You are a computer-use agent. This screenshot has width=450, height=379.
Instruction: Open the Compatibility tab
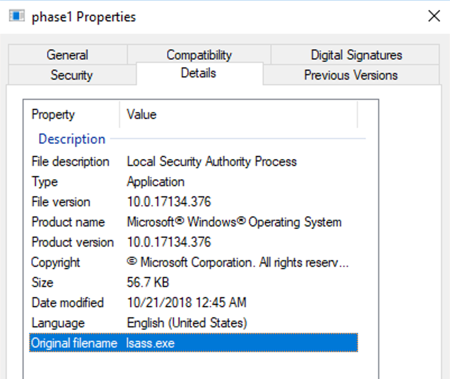[199, 55]
